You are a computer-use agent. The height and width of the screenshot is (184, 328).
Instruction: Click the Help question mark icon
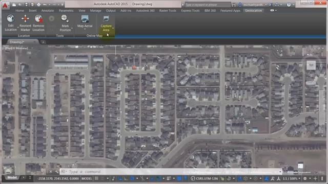click(289, 5)
